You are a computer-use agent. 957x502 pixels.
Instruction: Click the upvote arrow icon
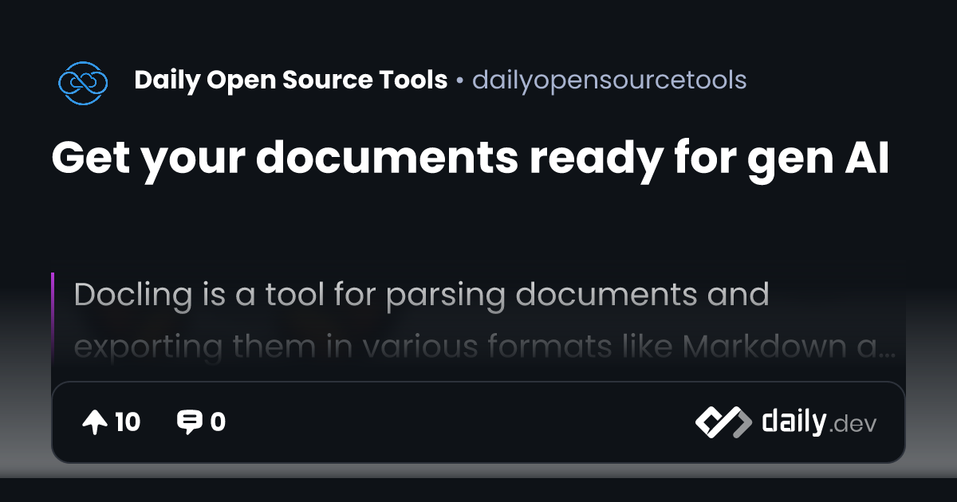(x=95, y=422)
